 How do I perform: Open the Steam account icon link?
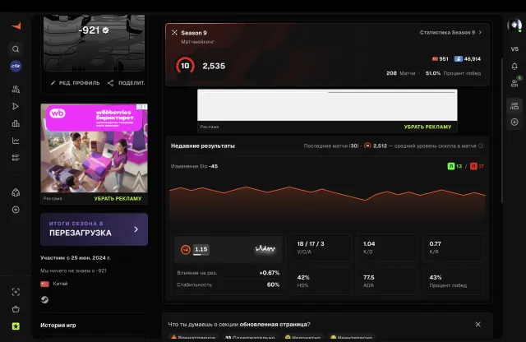pyautogui.click(x=44, y=300)
